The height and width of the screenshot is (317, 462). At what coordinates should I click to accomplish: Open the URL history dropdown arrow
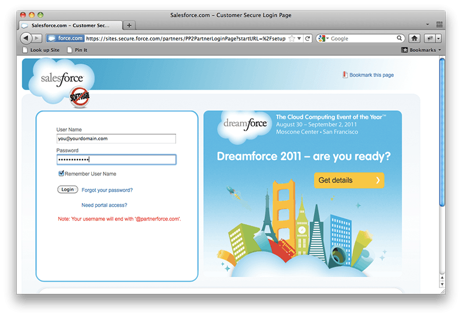point(300,38)
